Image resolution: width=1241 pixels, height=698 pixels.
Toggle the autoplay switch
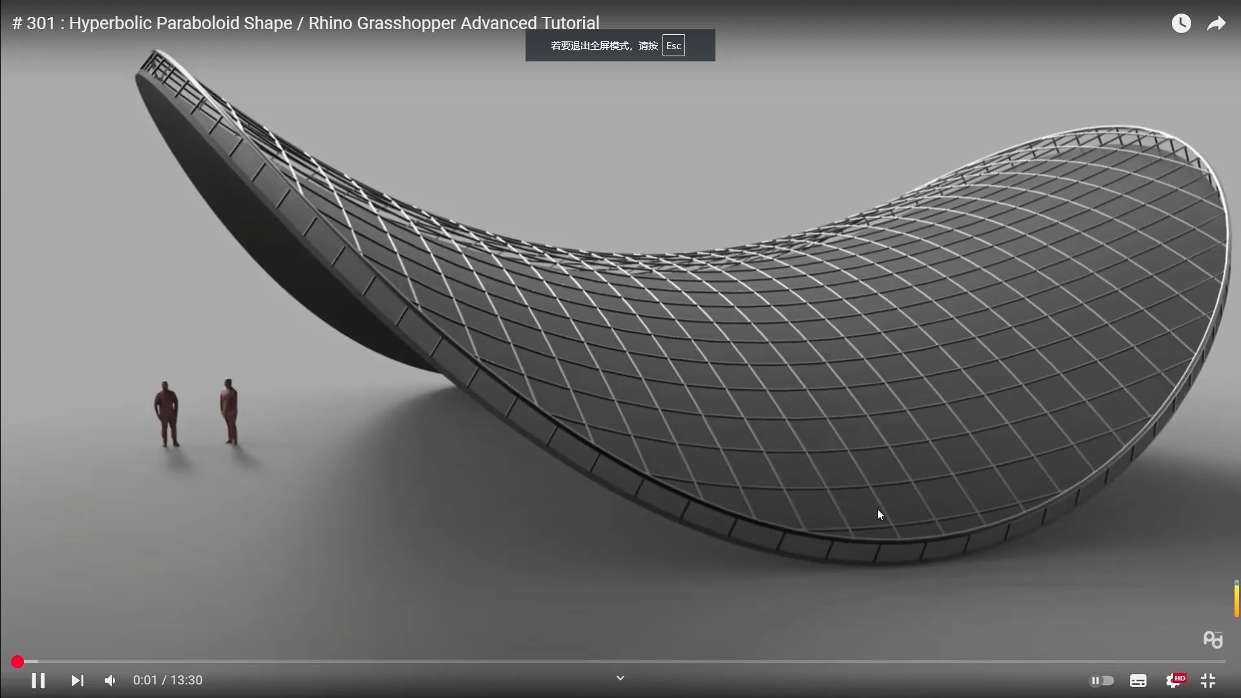pyautogui.click(x=1101, y=681)
